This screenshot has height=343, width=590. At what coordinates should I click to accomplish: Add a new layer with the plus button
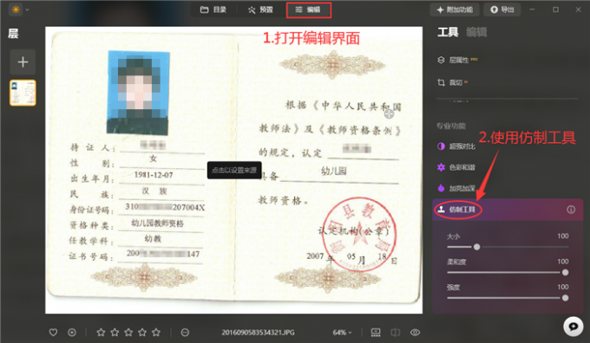[x=23, y=62]
